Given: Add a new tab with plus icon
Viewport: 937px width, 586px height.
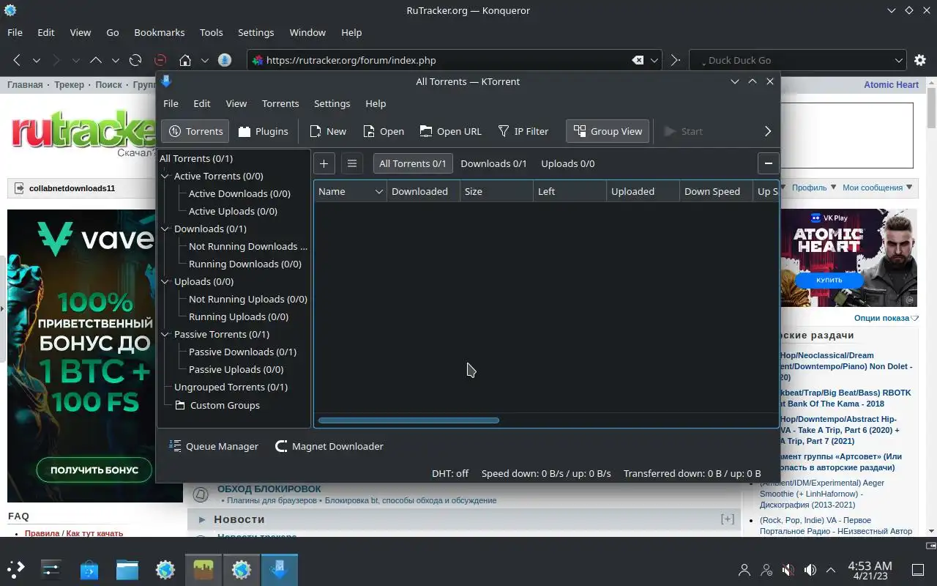Looking at the screenshot, I should (324, 163).
